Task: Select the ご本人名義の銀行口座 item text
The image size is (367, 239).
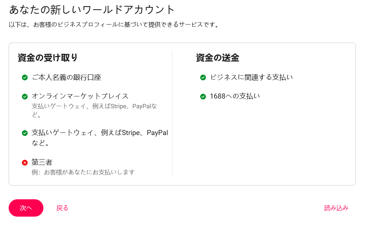Action: pos(67,77)
